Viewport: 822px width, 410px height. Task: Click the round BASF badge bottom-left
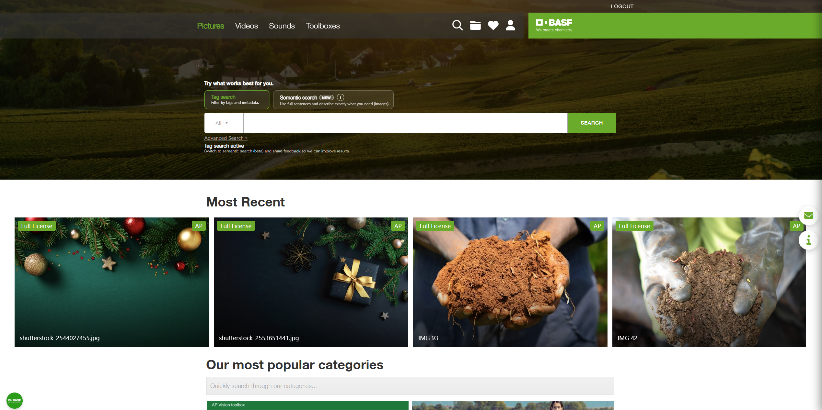15,400
